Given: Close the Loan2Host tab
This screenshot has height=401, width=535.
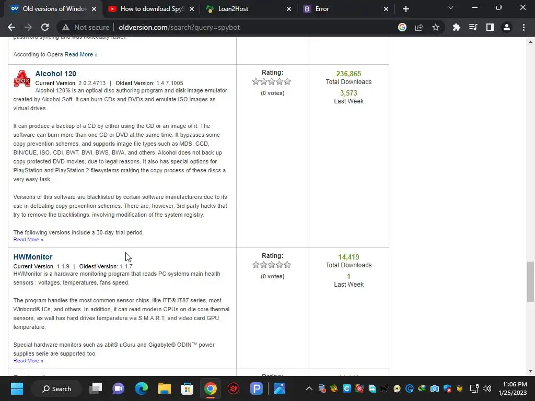Looking at the screenshot, I should pos(288,9).
